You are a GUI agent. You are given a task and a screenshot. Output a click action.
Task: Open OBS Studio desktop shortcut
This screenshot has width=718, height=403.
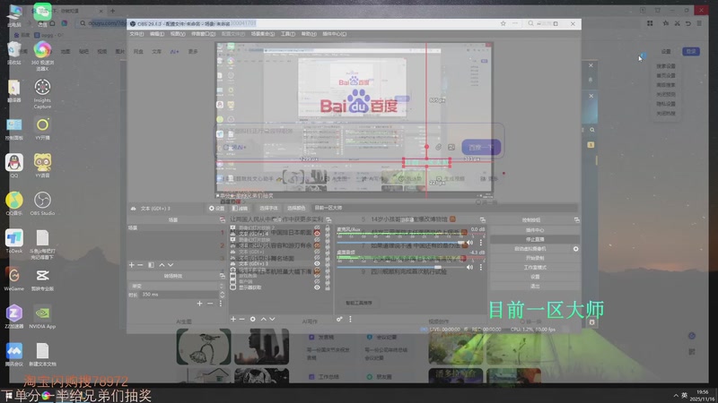(42, 203)
